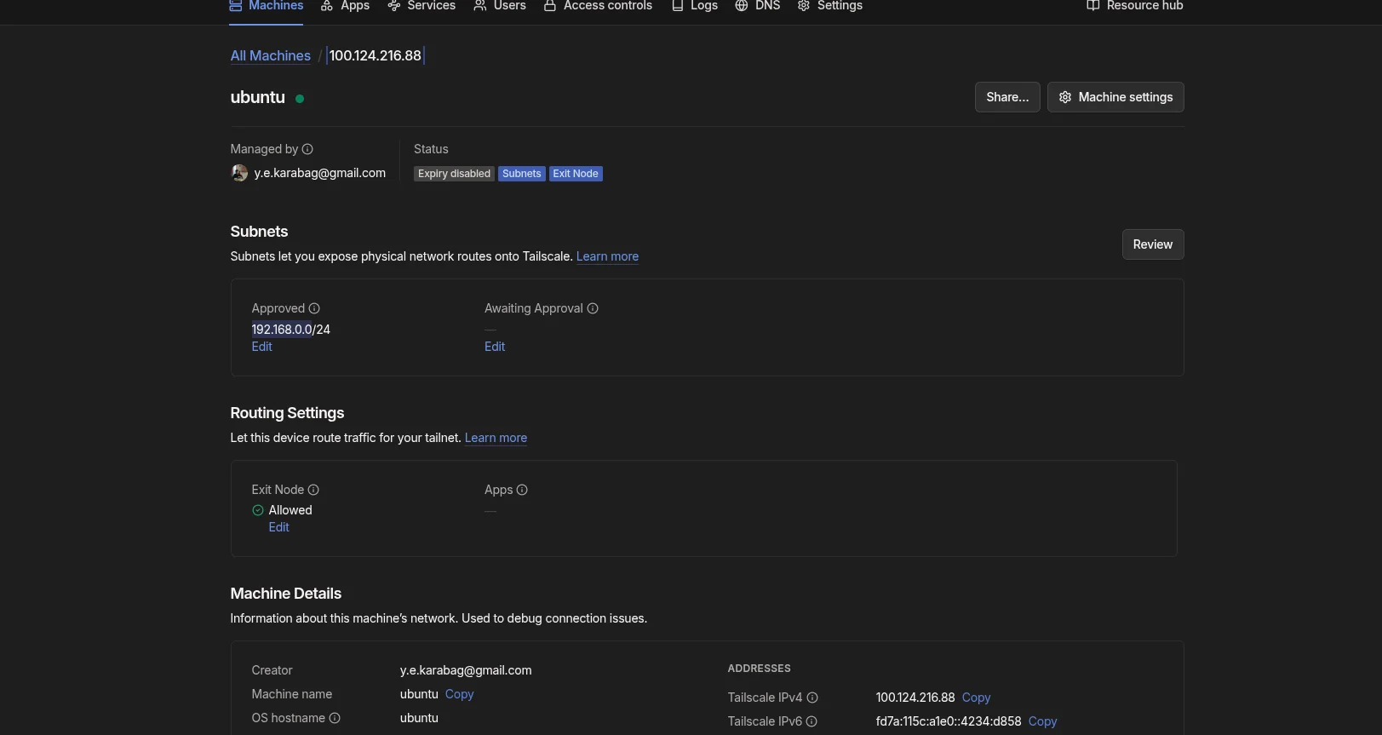This screenshot has width=1382, height=735.
Task: Switch to the Apps tab
Action: click(345, 6)
